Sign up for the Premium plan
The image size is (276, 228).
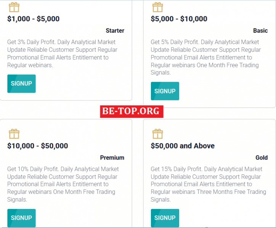click(x=21, y=218)
